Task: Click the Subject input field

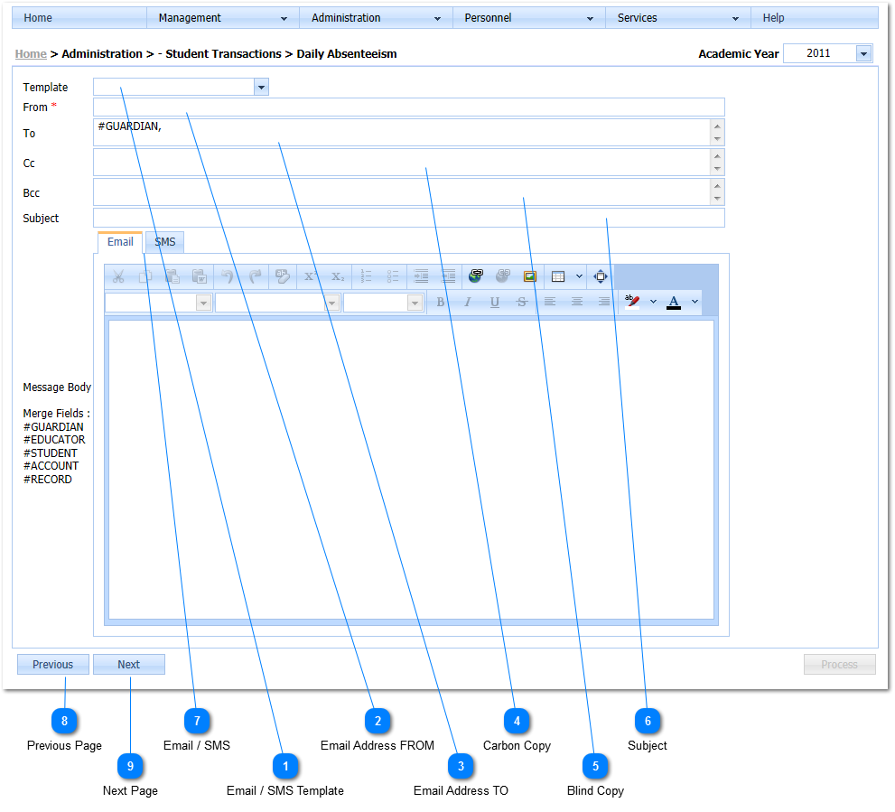Action: [409, 219]
